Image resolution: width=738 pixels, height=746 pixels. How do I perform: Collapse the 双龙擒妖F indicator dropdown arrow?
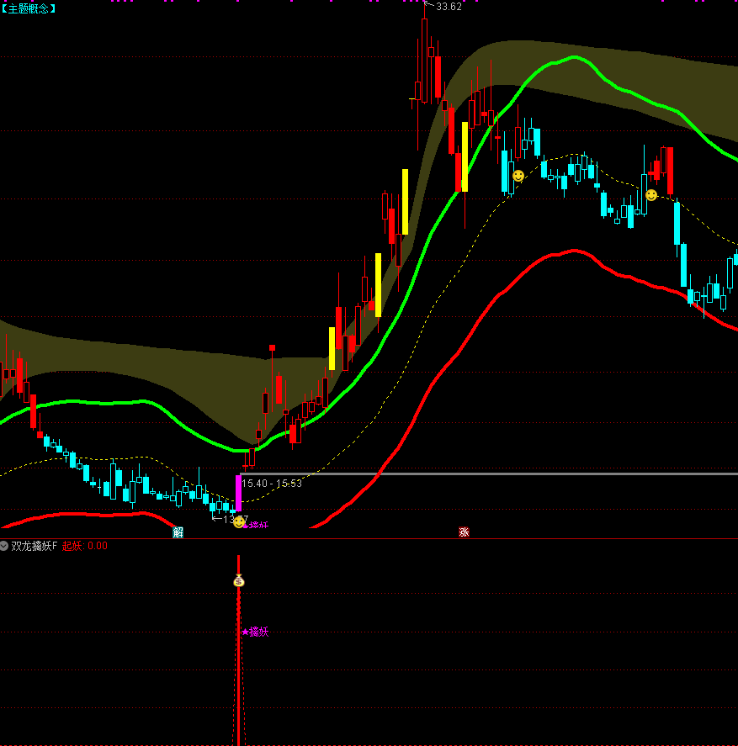4,546
